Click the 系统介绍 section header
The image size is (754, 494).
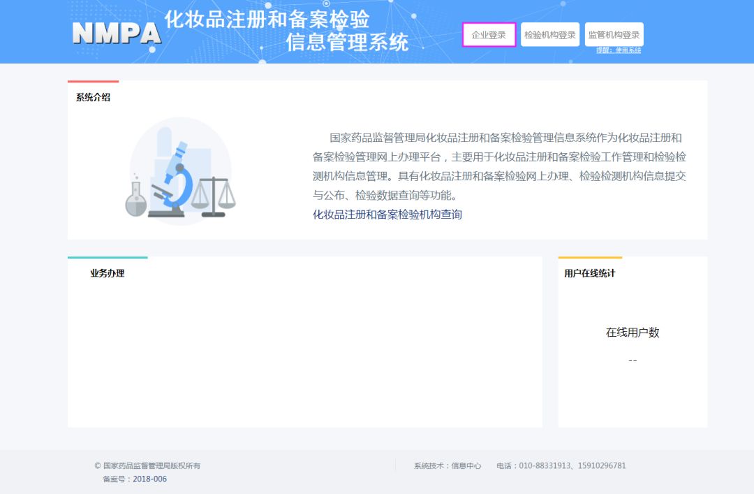(93, 98)
